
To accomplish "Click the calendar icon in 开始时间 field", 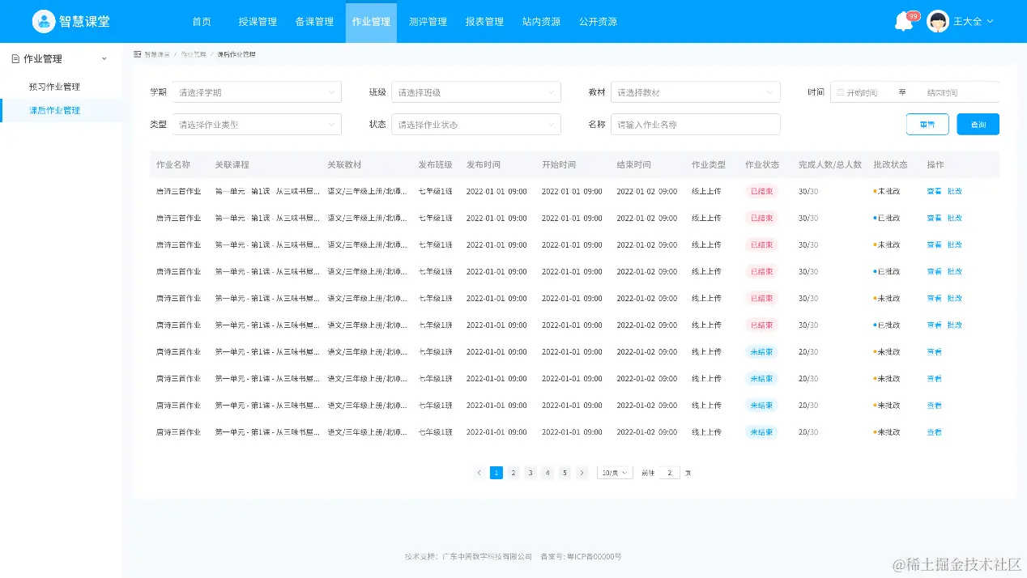I will coord(840,91).
